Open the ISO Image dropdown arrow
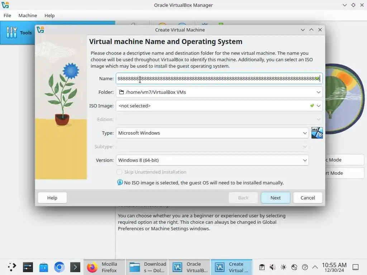 coord(318,106)
